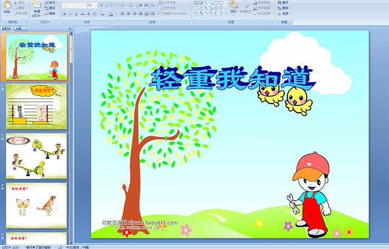
Task: Open the Arrange (排列) menu
Action: pos(233,7)
